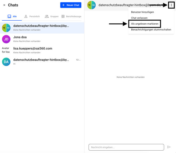Click the inbox icon on Alle tab
The width and height of the screenshot is (176, 153).
(x=9, y=16)
